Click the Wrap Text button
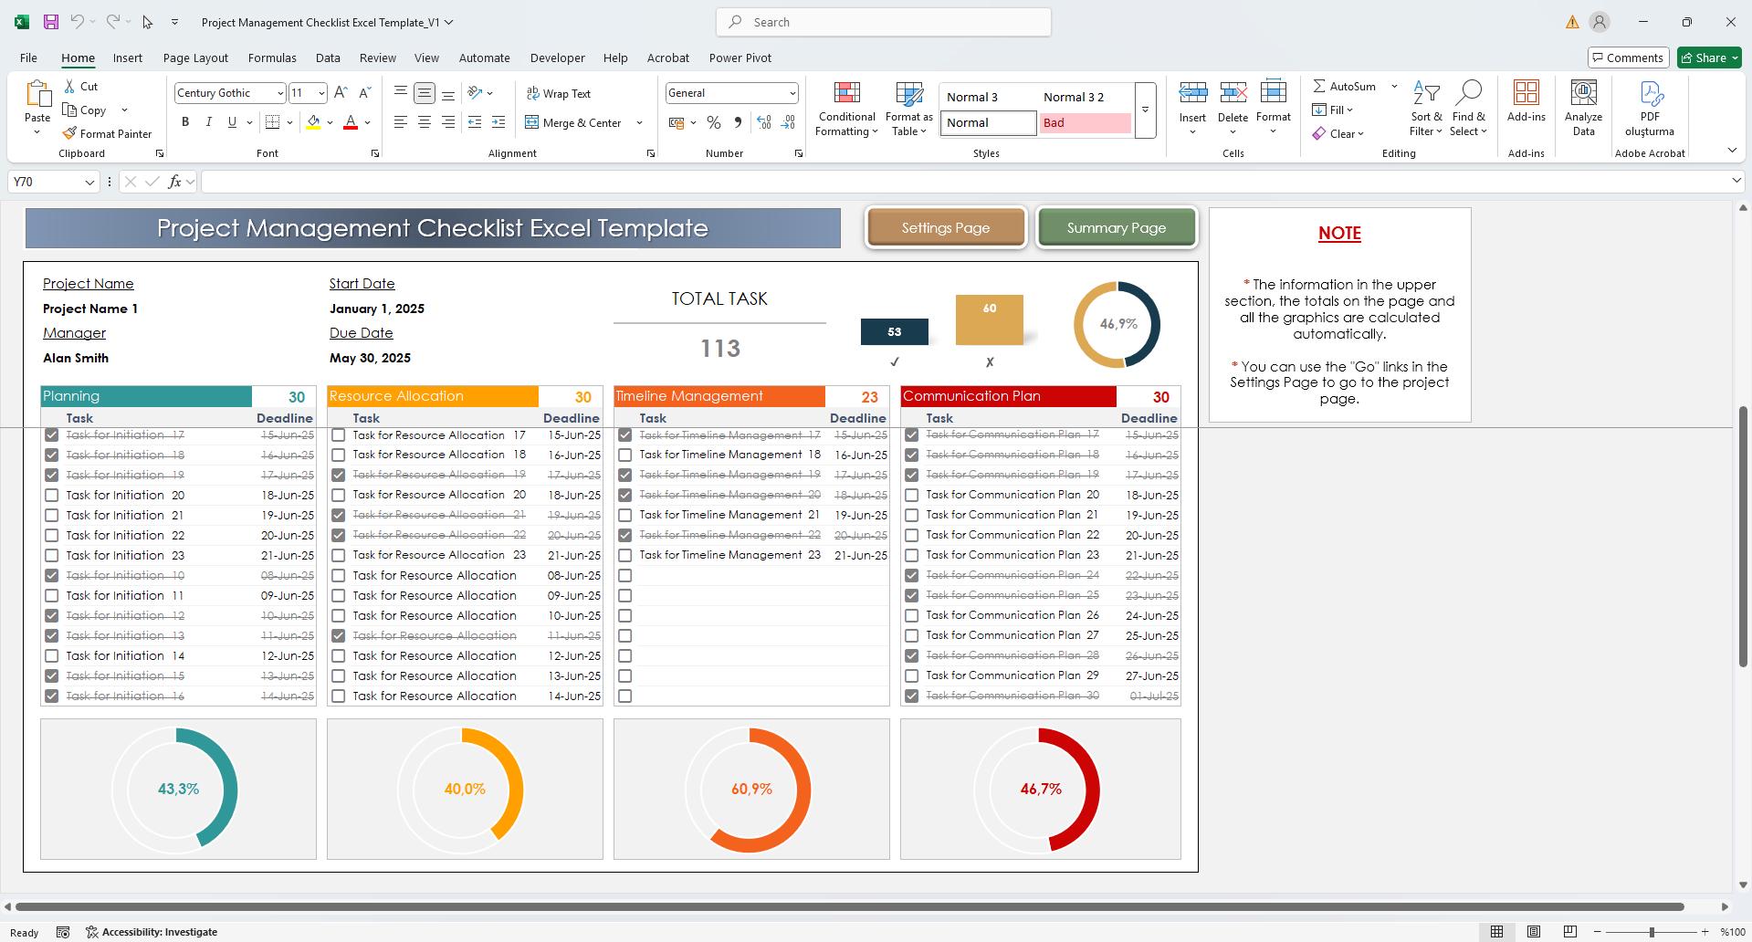The image size is (1752, 942). pyautogui.click(x=559, y=93)
